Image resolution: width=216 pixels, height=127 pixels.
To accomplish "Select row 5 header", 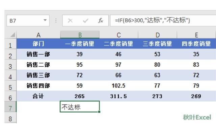I will pos(10,86).
